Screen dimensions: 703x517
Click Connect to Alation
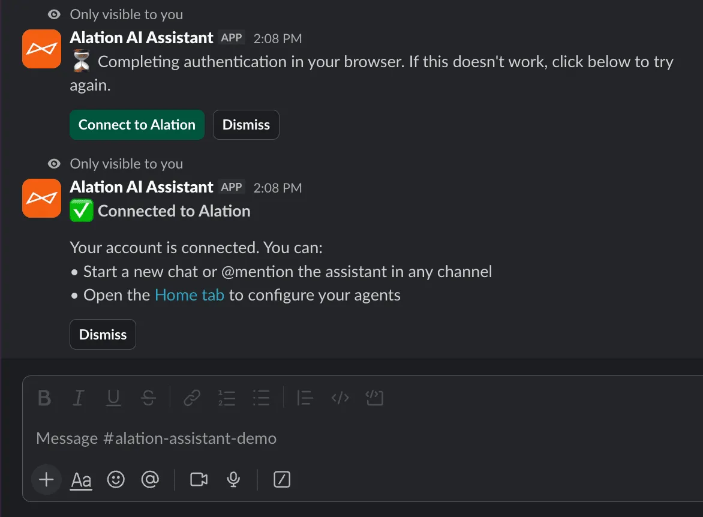[x=137, y=125]
